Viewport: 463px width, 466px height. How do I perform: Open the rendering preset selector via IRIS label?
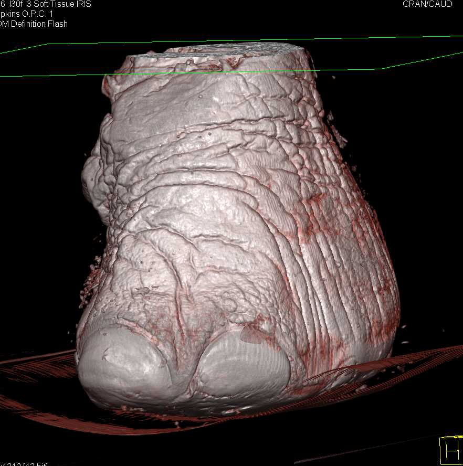pyautogui.click(x=84, y=4)
